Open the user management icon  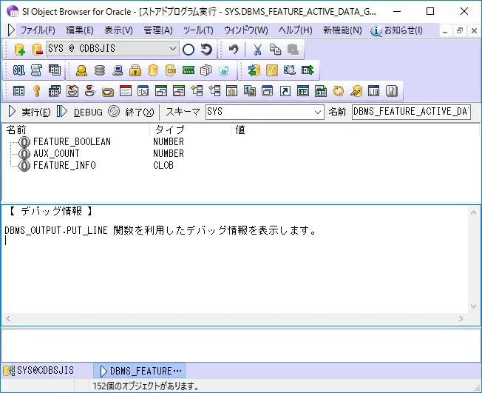click(x=82, y=70)
